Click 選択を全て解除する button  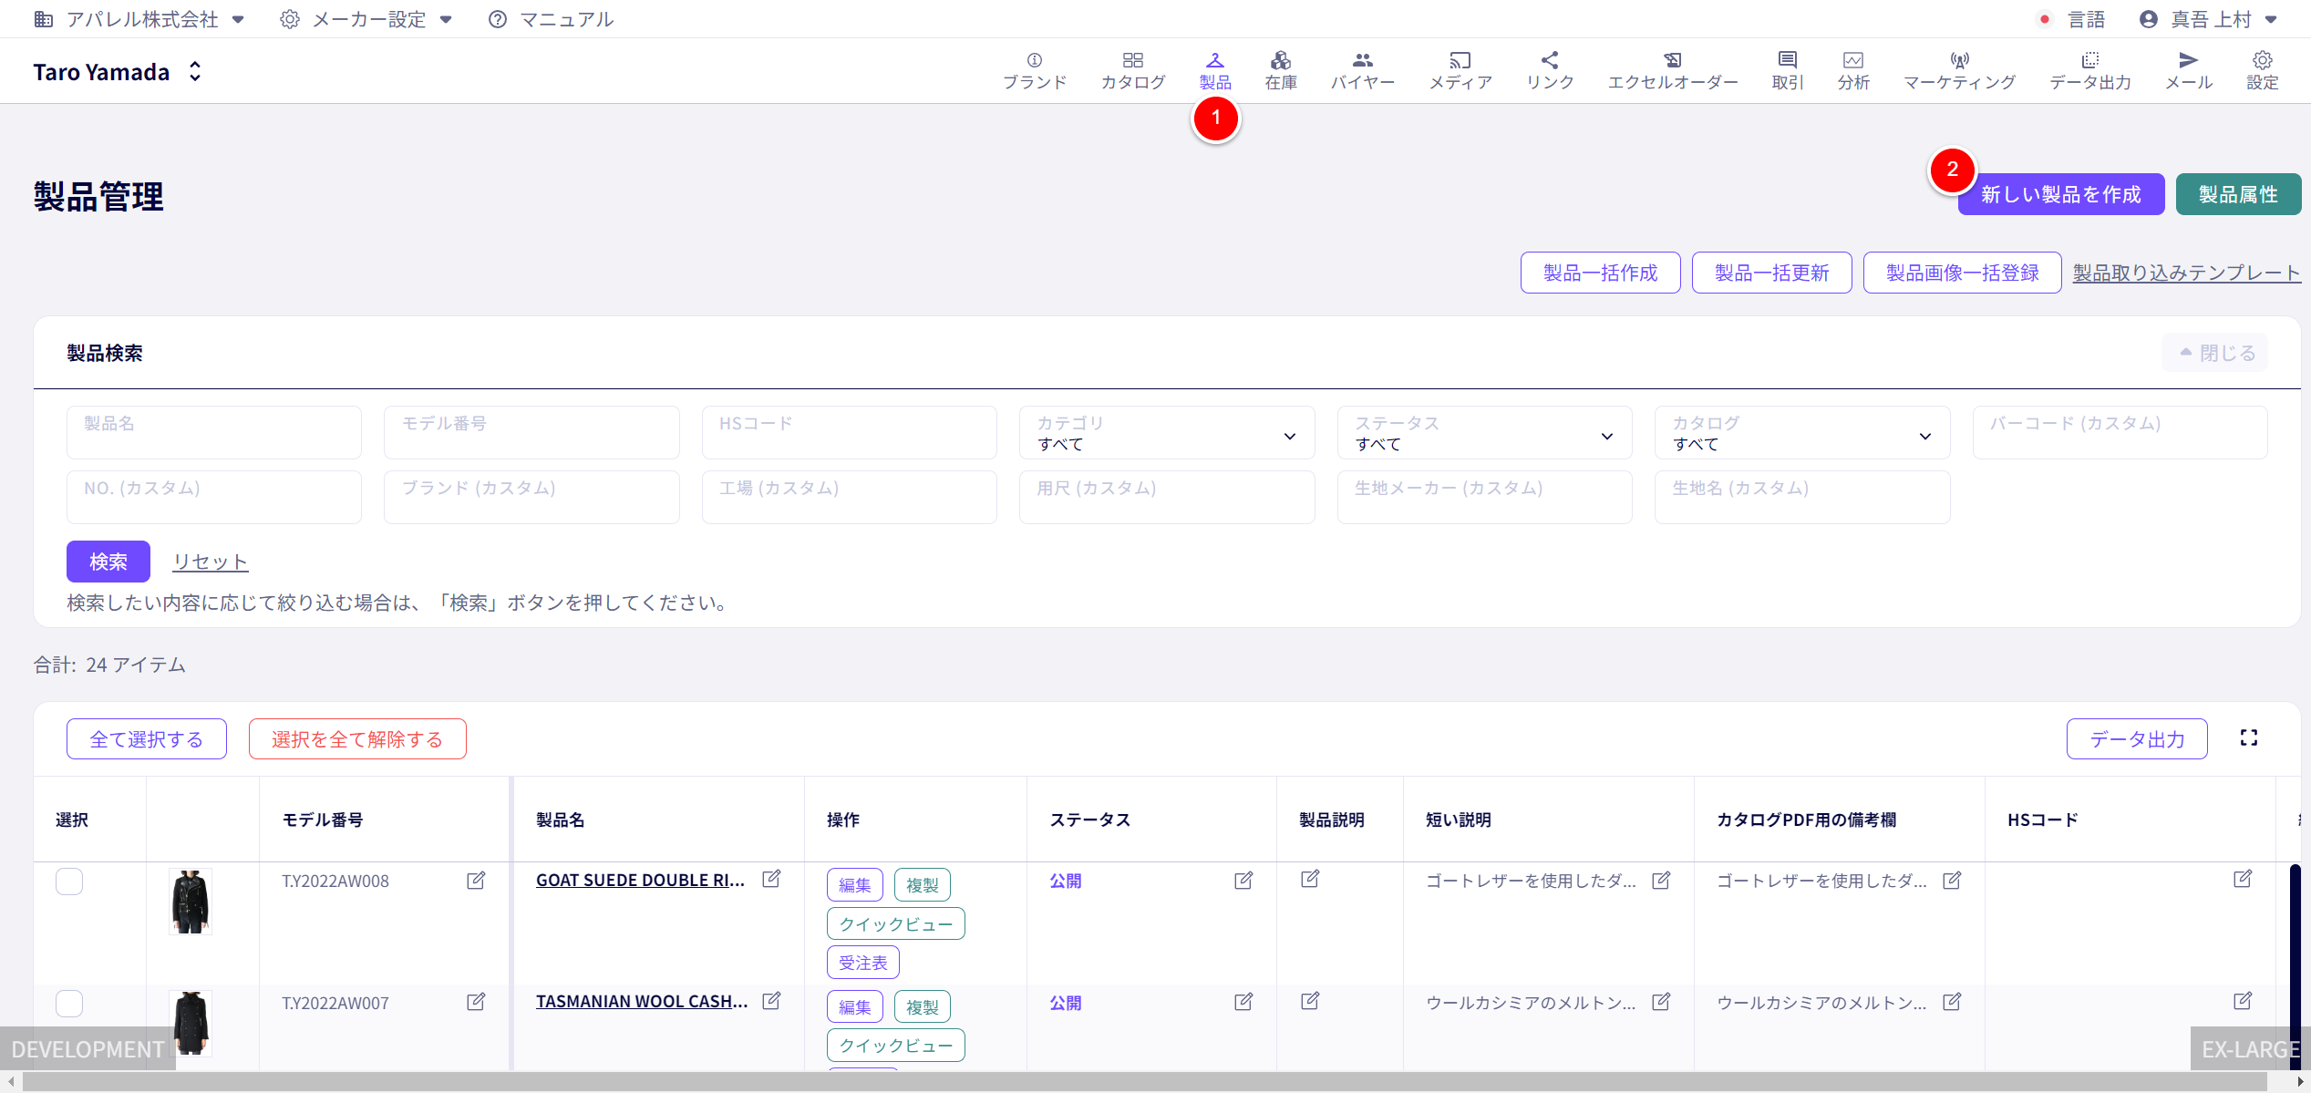357,738
